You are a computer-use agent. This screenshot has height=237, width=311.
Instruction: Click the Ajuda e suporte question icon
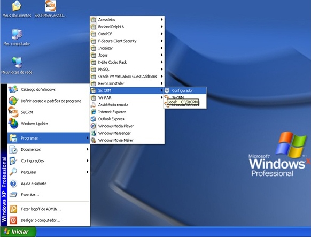(x=13, y=184)
